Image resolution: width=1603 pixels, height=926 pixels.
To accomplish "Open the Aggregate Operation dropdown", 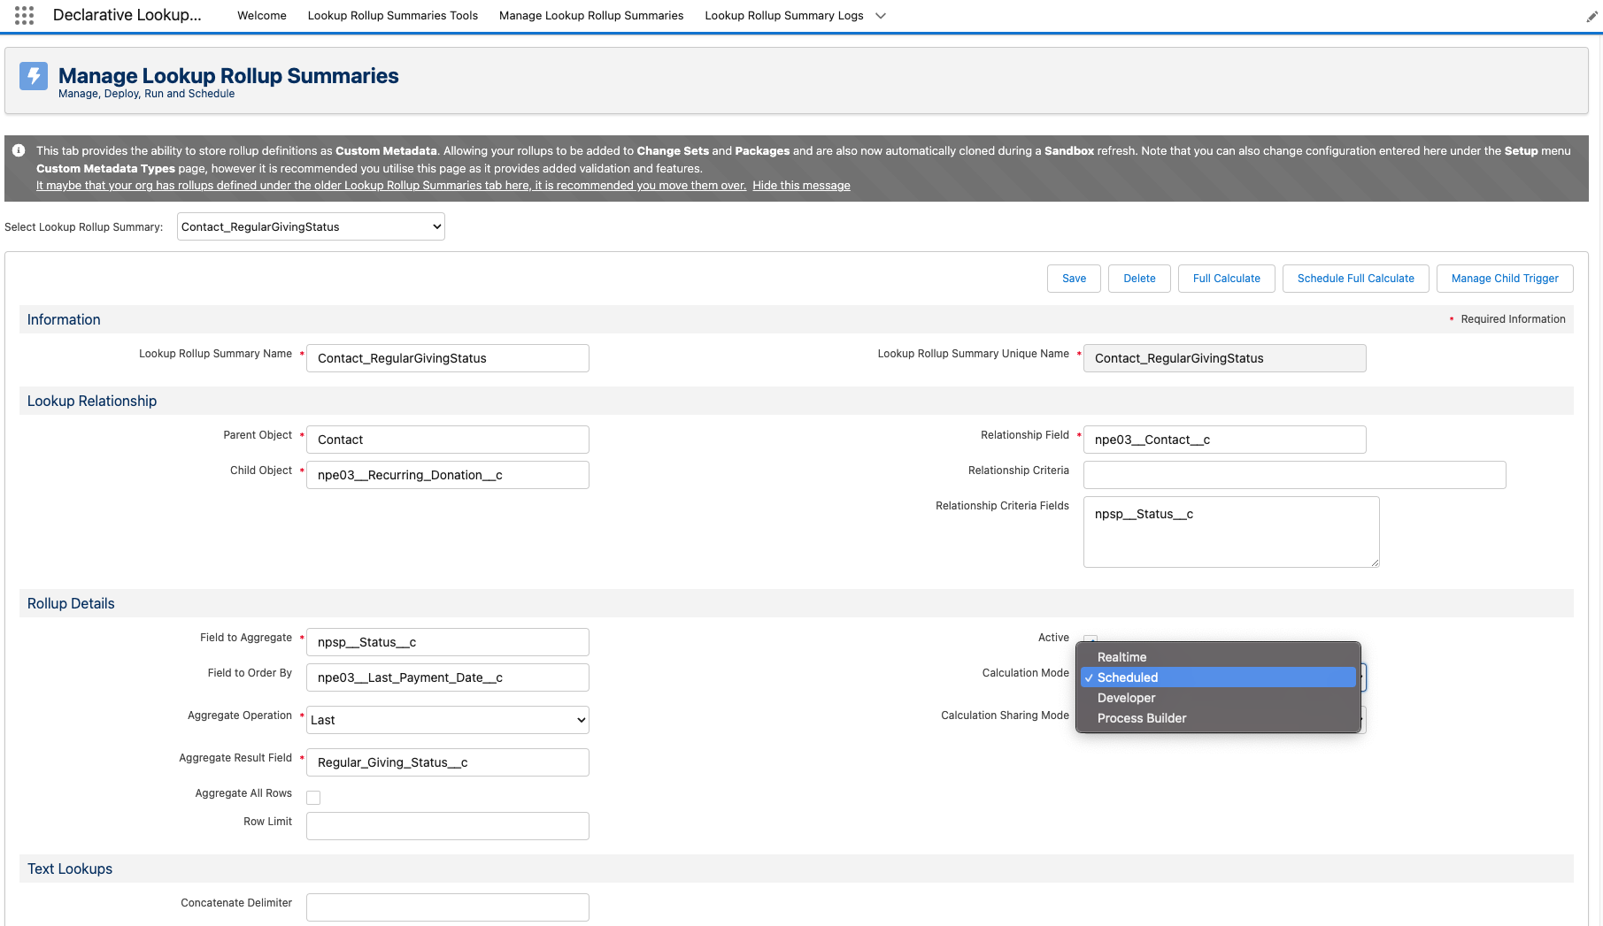I will (447, 720).
